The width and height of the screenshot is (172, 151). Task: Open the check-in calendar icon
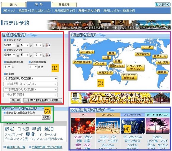click(48, 45)
